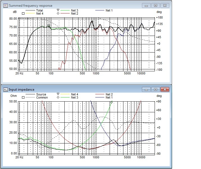
Task: Click the Summed frequency response window icon
Action: click(6, 5)
